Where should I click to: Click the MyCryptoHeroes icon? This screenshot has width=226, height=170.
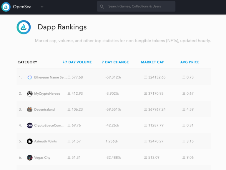30,94
